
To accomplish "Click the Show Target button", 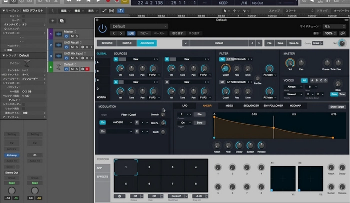I will [337, 107].
